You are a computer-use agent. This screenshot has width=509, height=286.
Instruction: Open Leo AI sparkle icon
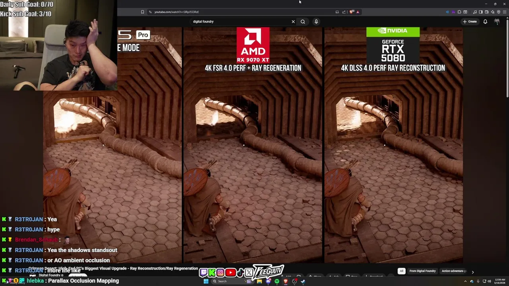493,12
